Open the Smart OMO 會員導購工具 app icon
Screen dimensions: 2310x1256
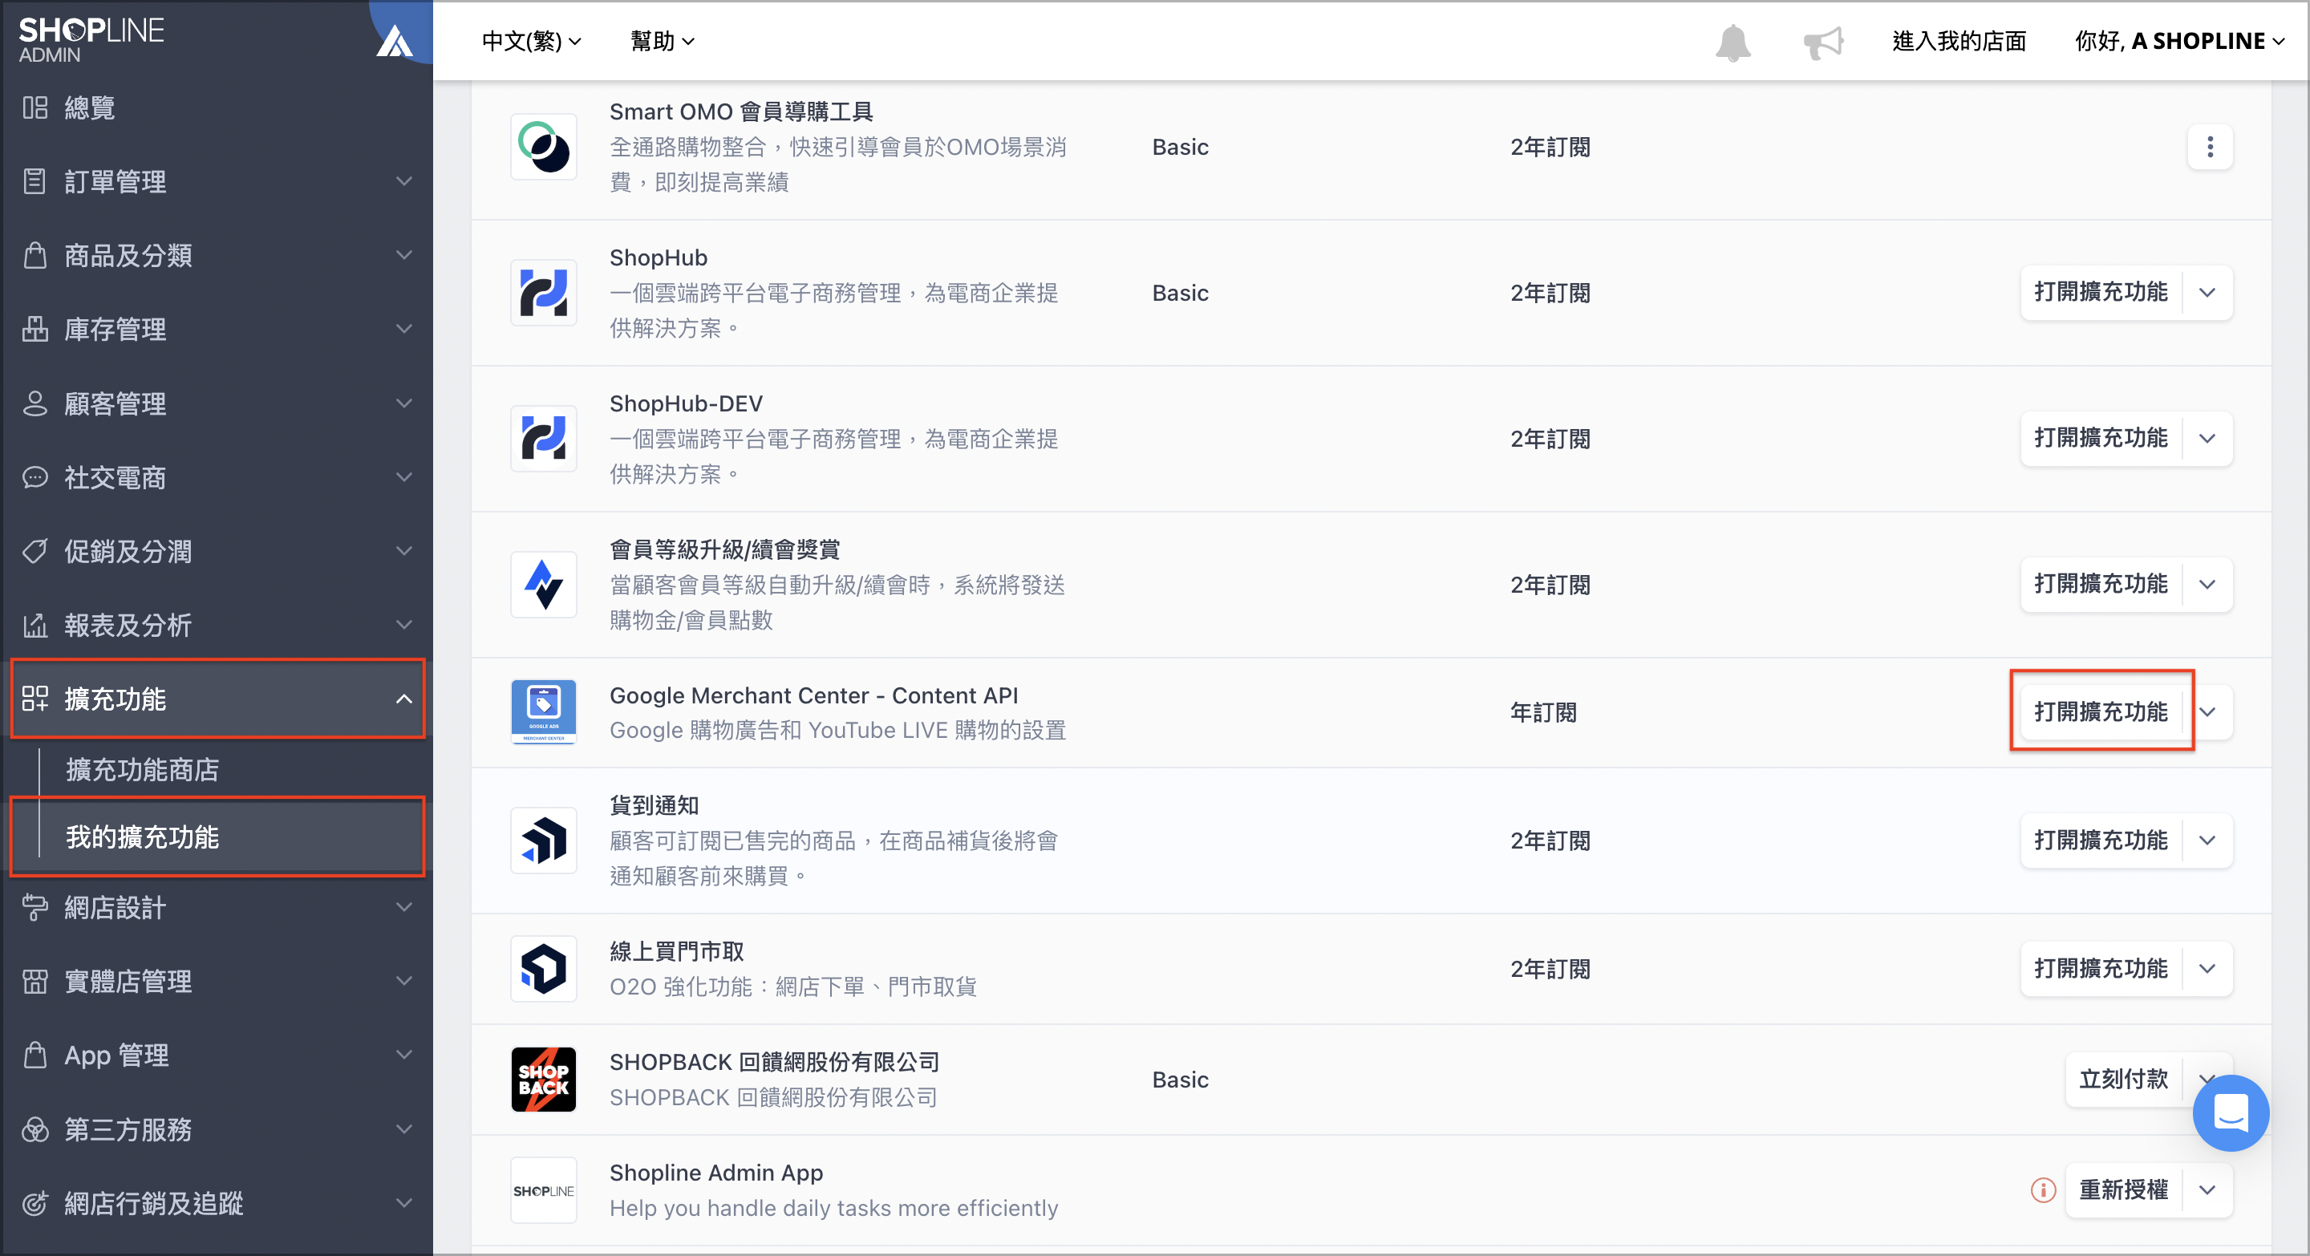click(544, 147)
